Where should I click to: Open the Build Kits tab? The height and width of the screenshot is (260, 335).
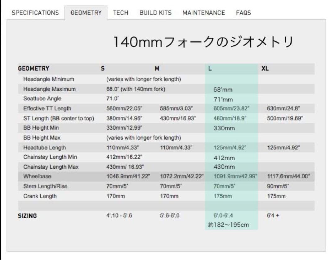tap(155, 13)
